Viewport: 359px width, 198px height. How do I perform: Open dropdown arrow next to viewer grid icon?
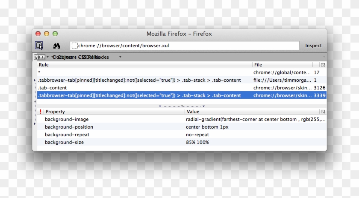tap(47, 57)
